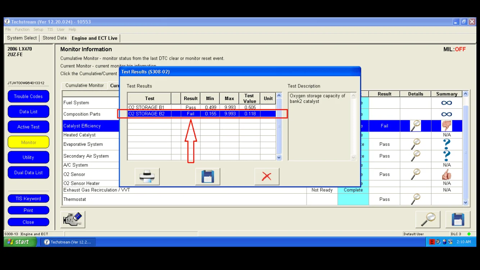Click the large magnifier button at bottom right
This screenshot has height=270, width=480.
click(x=427, y=219)
